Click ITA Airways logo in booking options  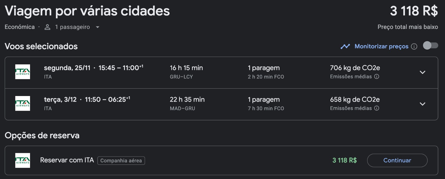point(23,160)
